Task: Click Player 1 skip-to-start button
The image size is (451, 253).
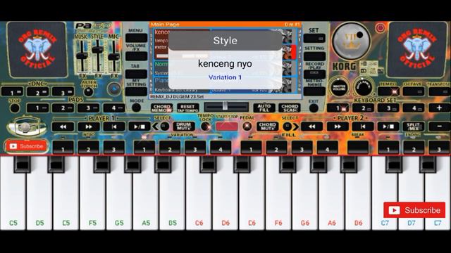Action: pyautogui.click(x=114, y=126)
